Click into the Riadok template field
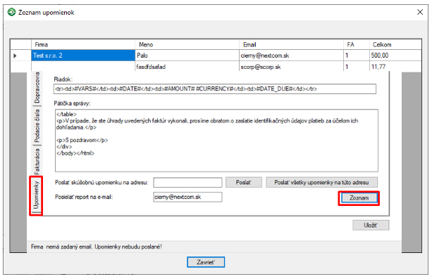The image size is (432, 279). pos(215,89)
